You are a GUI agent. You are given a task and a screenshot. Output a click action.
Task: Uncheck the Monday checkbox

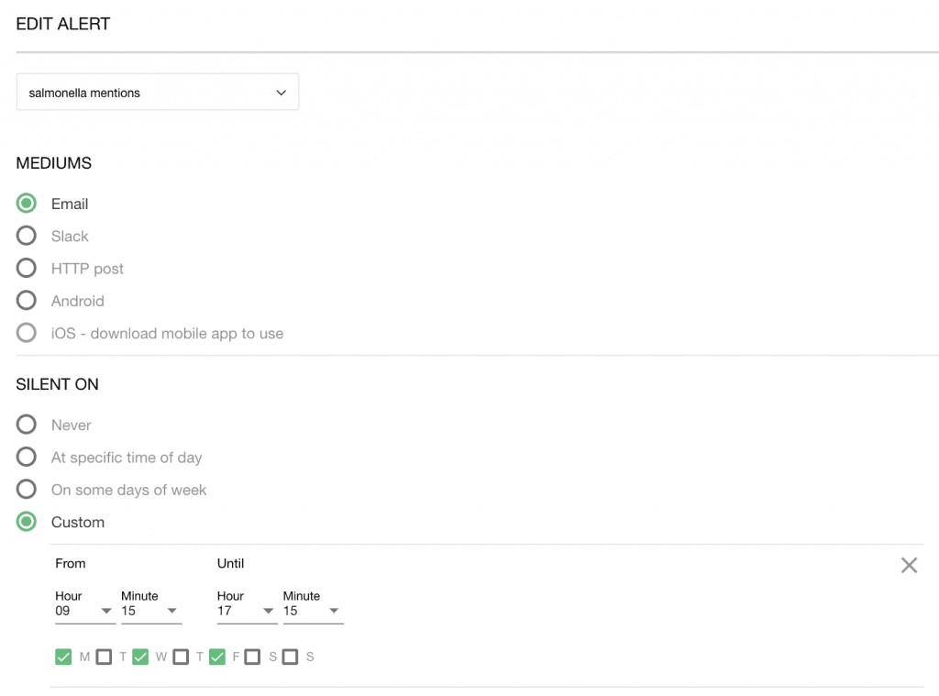tap(63, 657)
